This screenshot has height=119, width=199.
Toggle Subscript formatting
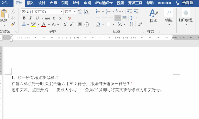click(x=54, y=18)
